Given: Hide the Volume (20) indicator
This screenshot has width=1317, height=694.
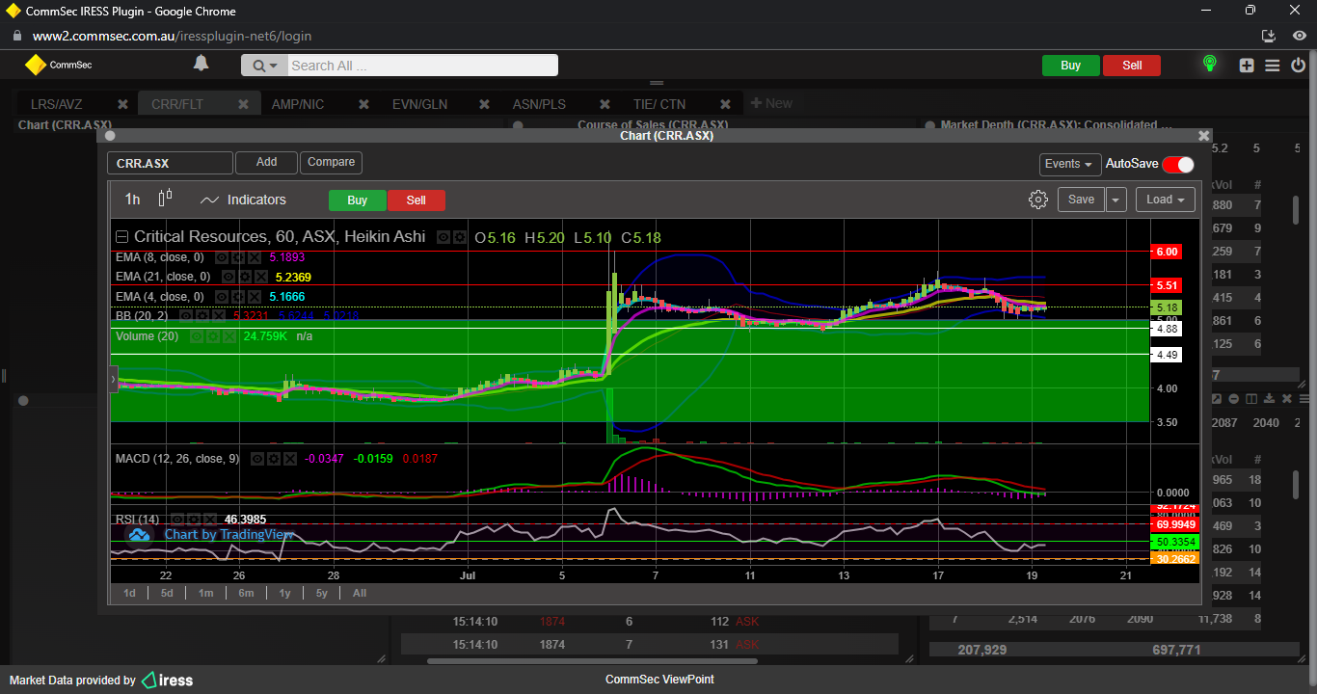Looking at the screenshot, I should click(196, 336).
